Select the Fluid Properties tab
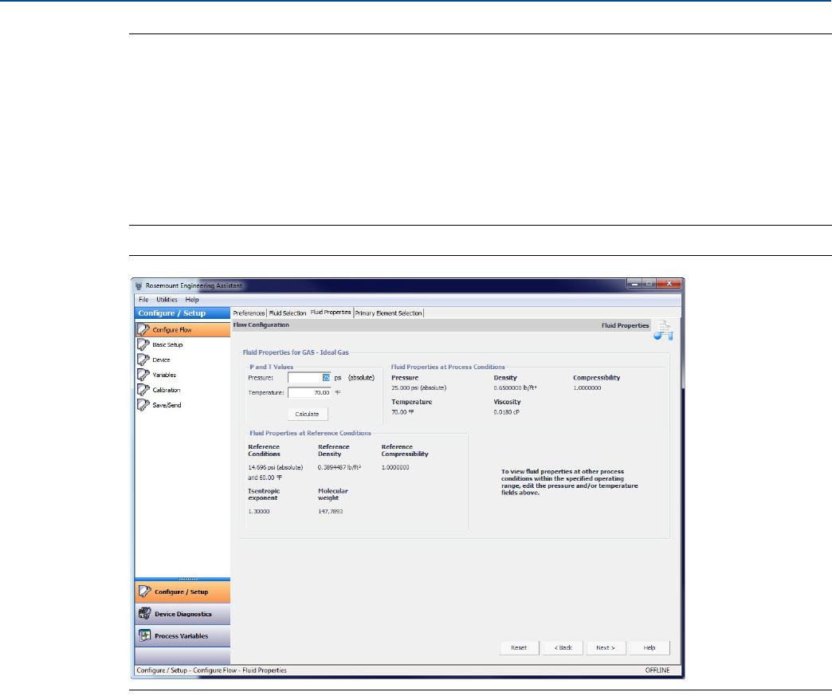 [331, 313]
